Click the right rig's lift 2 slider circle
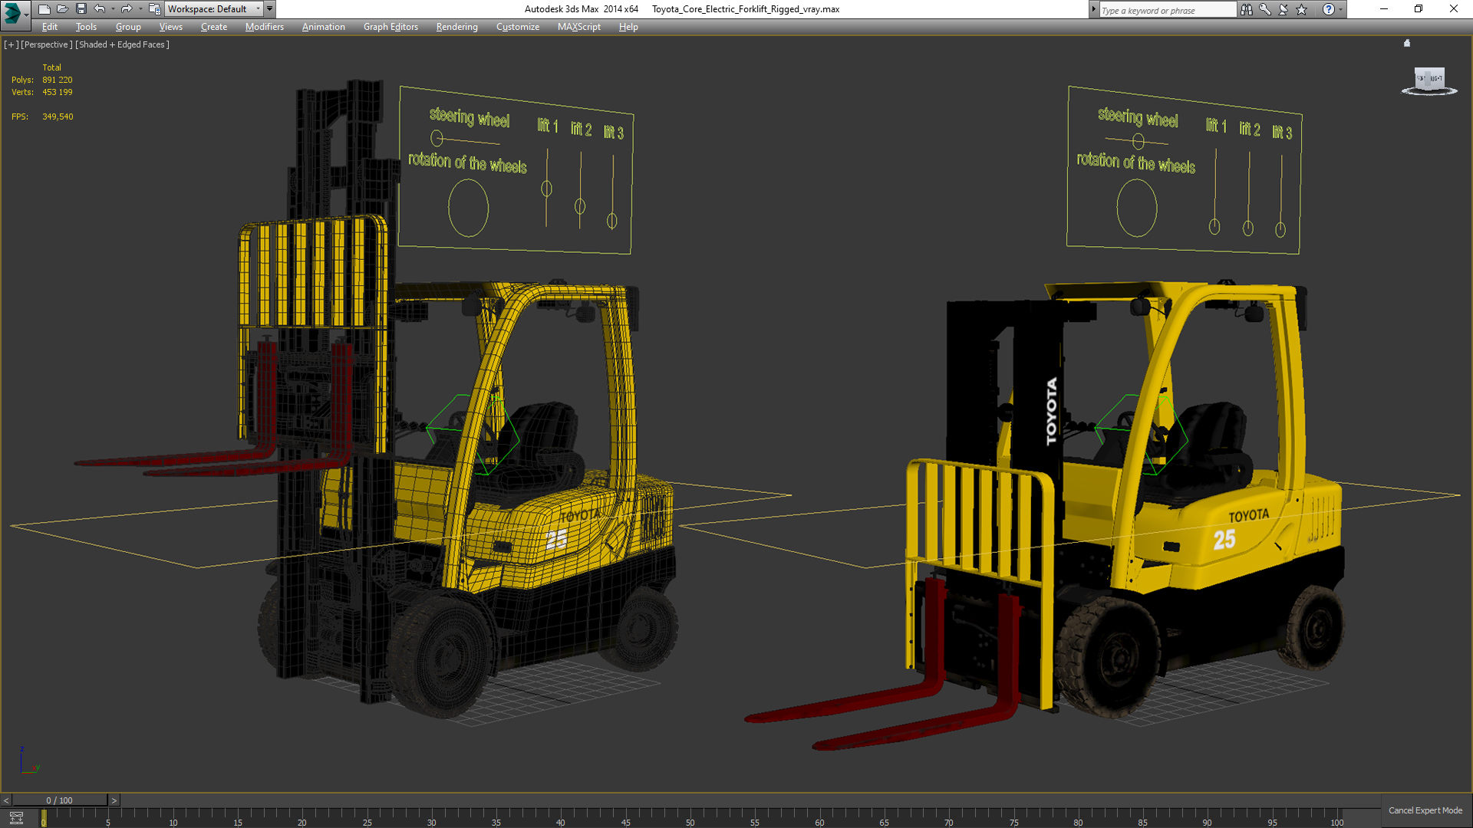1473x828 pixels. (x=1248, y=228)
